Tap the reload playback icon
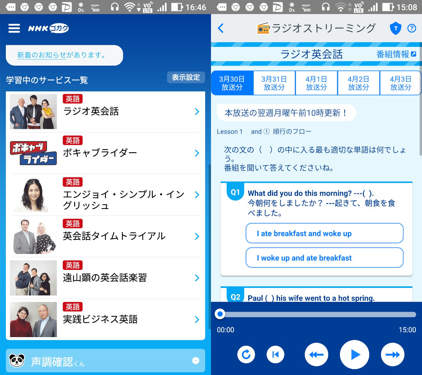The width and height of the screenshot is (422, 375). (x=246, y=355)
